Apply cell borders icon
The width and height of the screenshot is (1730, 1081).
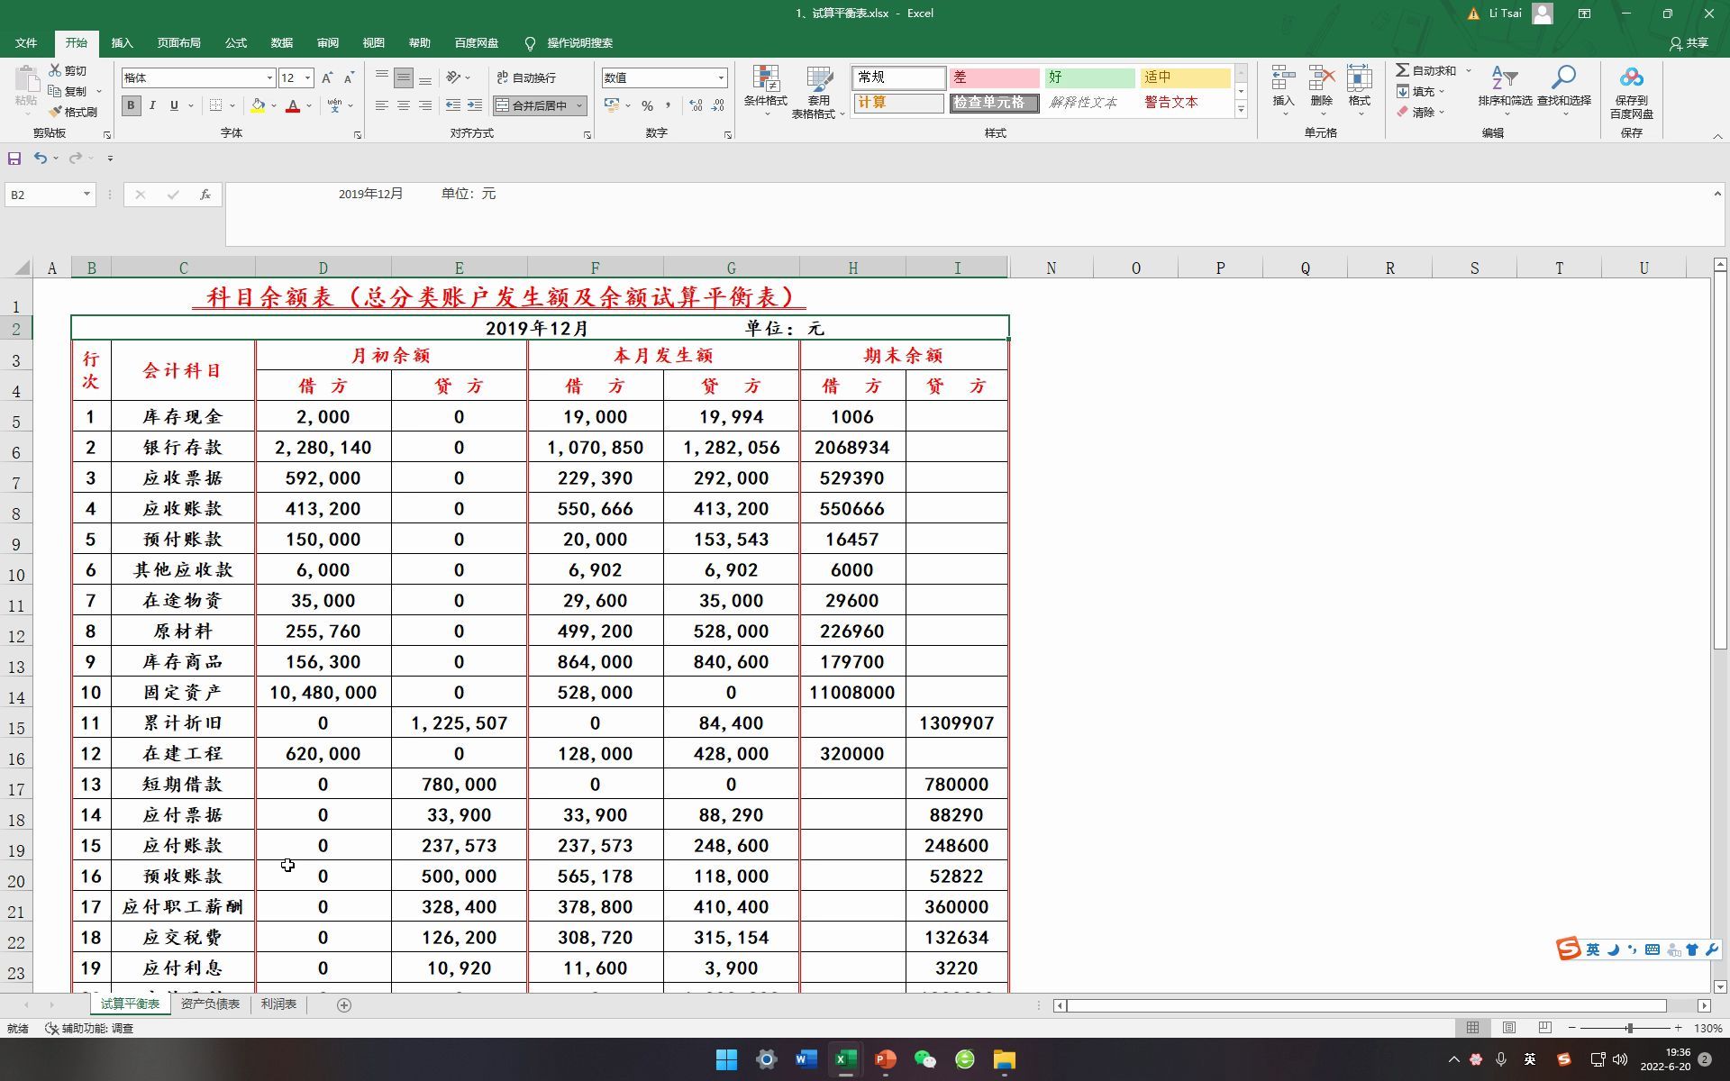(x=215, y=105)
